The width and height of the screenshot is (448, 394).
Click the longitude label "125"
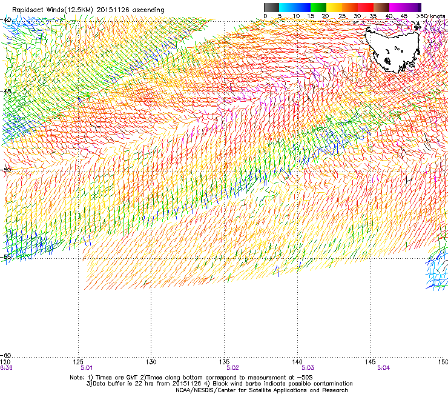(78, 362)
